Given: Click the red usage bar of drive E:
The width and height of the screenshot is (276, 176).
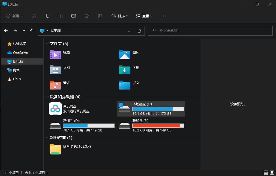Looking at the screenshot, I should 156,125.
